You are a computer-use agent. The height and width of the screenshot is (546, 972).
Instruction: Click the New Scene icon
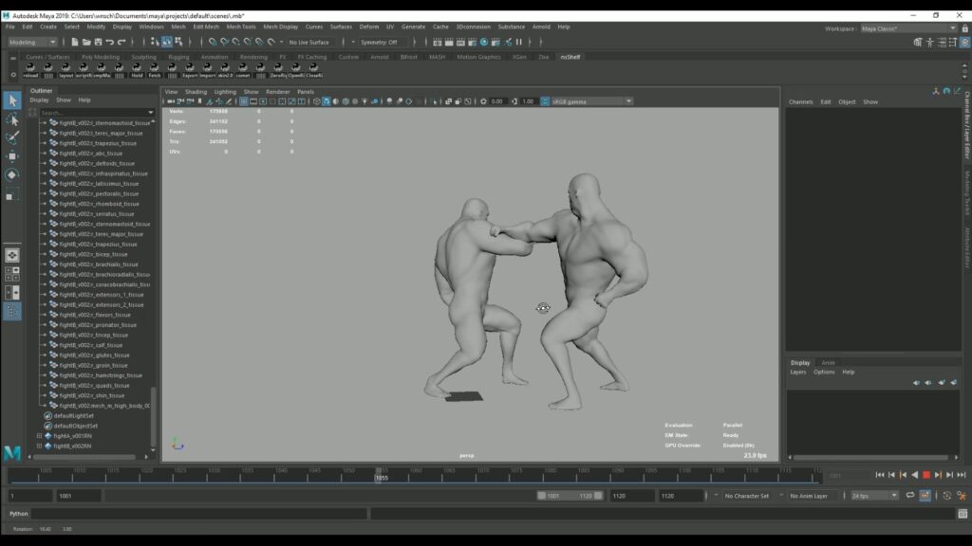pyautogui.click(x=74, y=42)
